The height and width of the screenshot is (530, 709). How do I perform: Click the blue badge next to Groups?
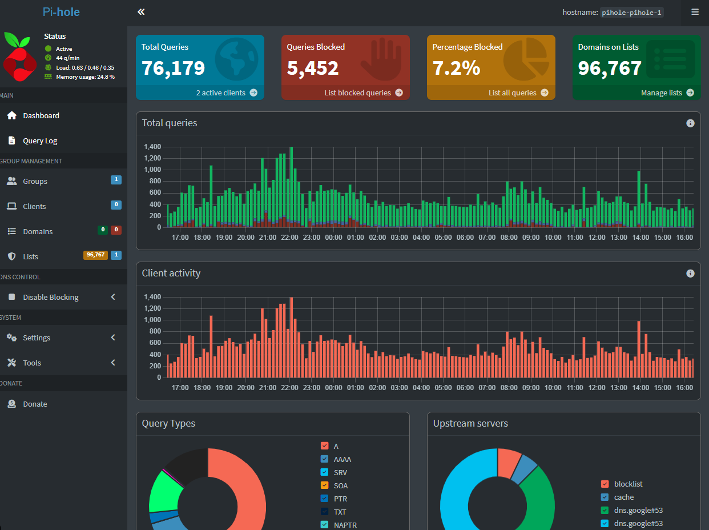click(116, 179)
